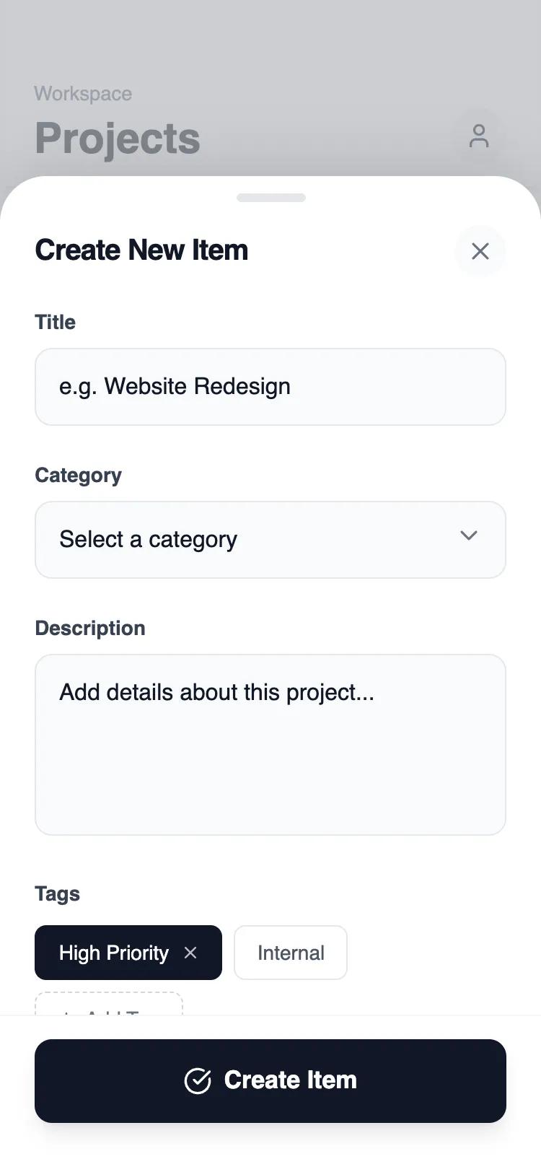
Task: Click the Projects page heading
Action: point(118,139)
